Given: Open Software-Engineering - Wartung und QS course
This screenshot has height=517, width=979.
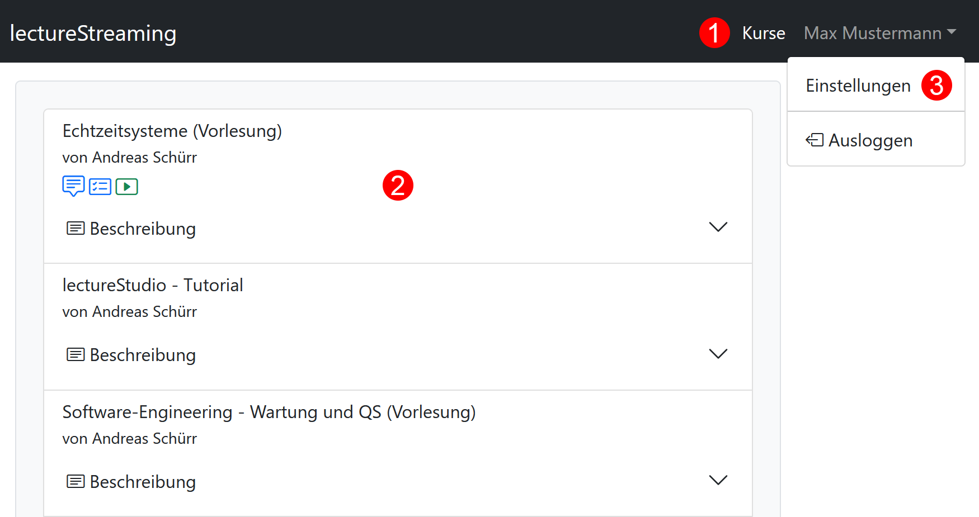Looking at the screenshot, I should click(269, 412).
